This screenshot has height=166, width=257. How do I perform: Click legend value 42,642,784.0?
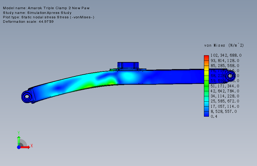coord(225,91)
